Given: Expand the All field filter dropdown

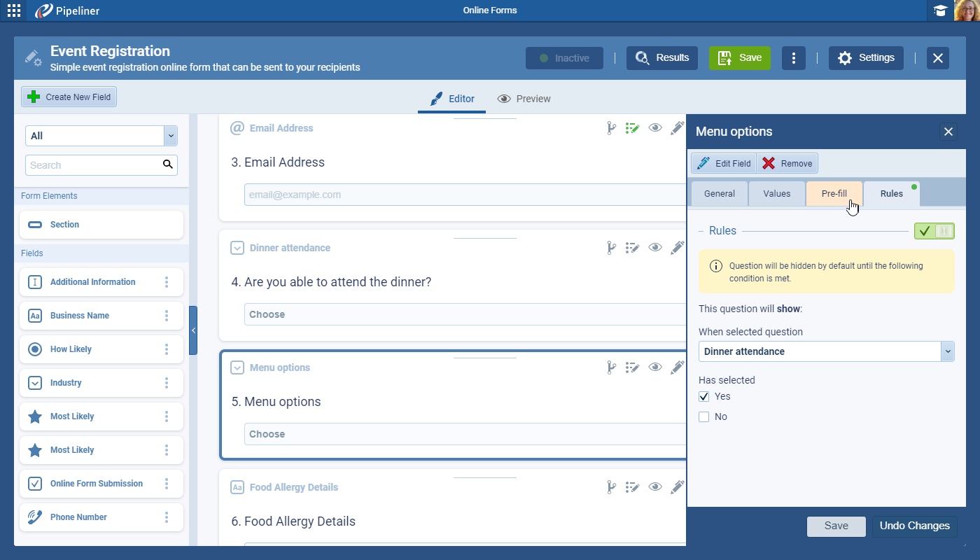Looking at the screenshot, I should pyautogui.click(x=170, y=136).
